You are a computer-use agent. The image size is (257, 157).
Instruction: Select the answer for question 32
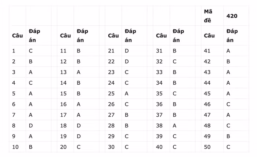pos(175,62)
